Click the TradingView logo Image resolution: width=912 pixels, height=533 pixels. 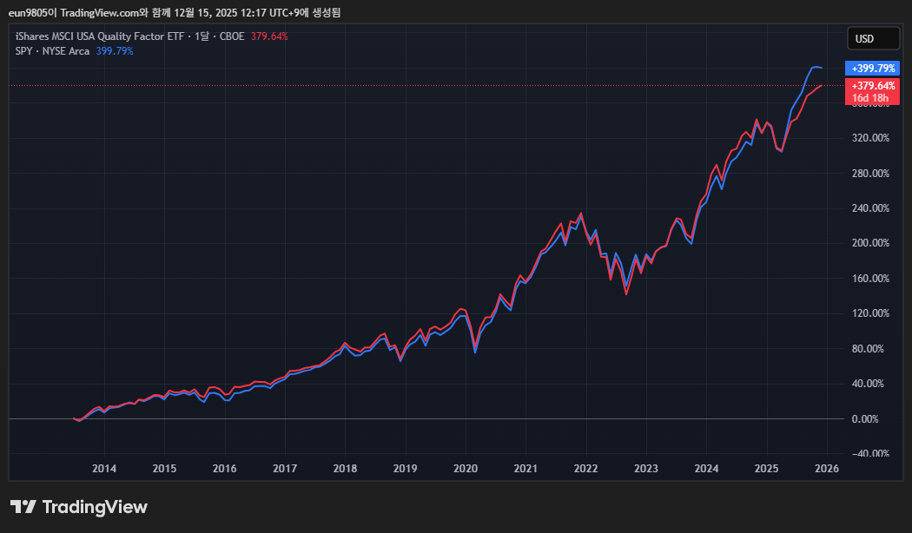pos(79,507)
